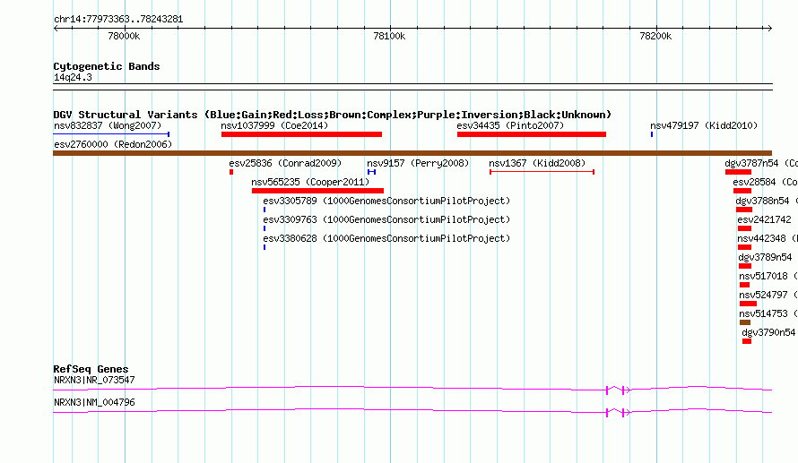This screenshot has width=798, height=463.
Task: Select the Cytogenetic Bands track title
Action: click(107, 66)
